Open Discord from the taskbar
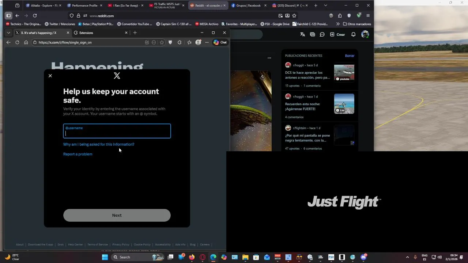 pyautogui.click(x=363, y=257)
